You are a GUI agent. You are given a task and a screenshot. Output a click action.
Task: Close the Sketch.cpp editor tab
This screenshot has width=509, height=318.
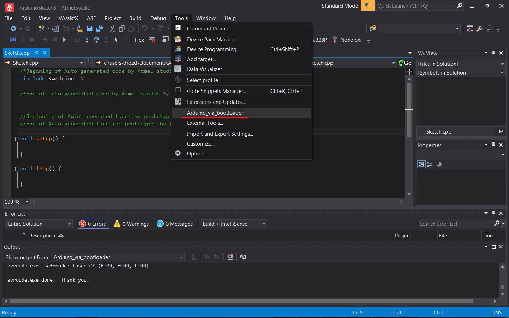coord(45,53)
